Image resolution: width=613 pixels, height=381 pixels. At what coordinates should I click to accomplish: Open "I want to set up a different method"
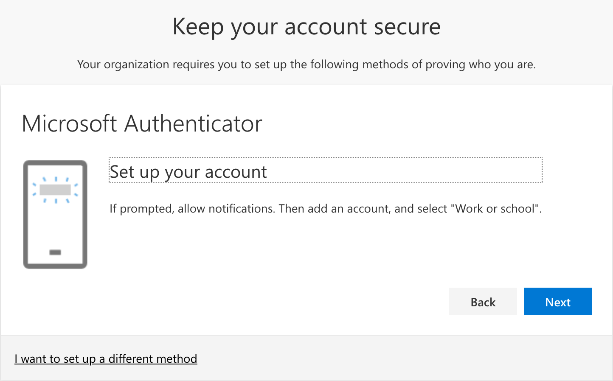pyautogui.click(x=106, y=359)
